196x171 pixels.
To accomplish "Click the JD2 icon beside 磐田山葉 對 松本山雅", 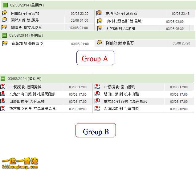I will click(97, 94).
